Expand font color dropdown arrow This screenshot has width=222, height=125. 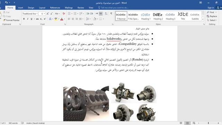[65, 19]
